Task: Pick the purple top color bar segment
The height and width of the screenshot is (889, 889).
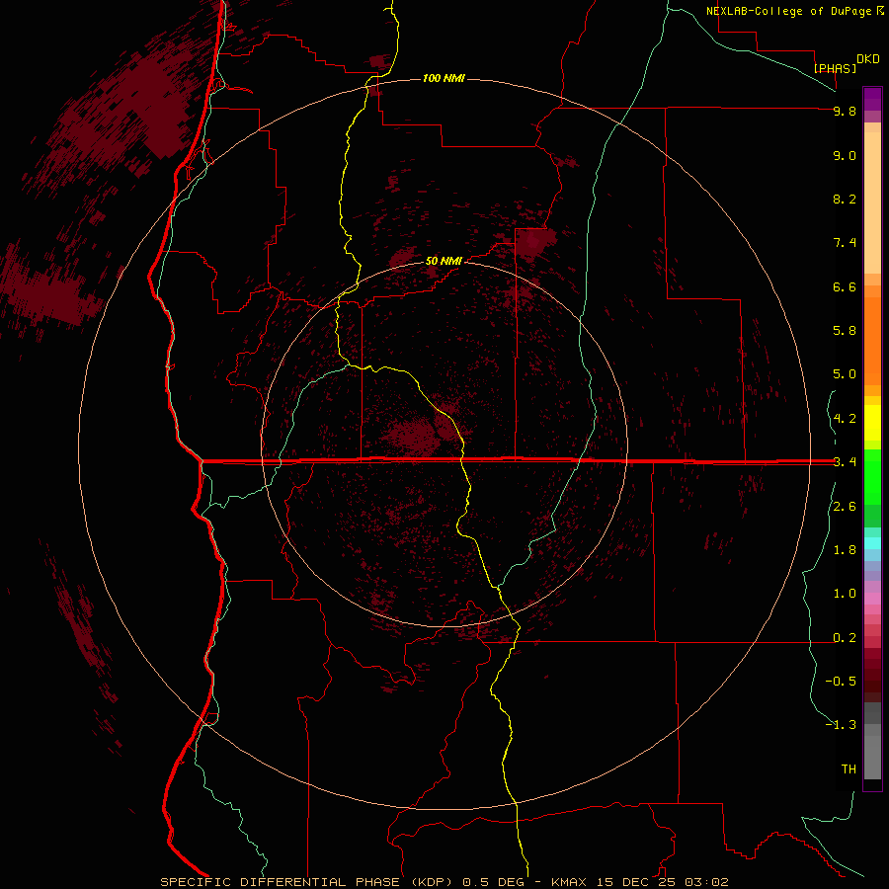Action: pos(872,96)
